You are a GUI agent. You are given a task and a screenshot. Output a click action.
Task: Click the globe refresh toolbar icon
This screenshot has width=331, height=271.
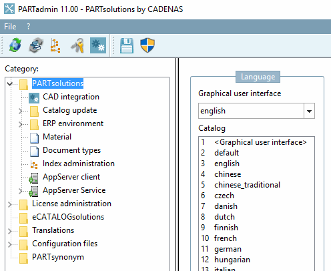[15, 45]
